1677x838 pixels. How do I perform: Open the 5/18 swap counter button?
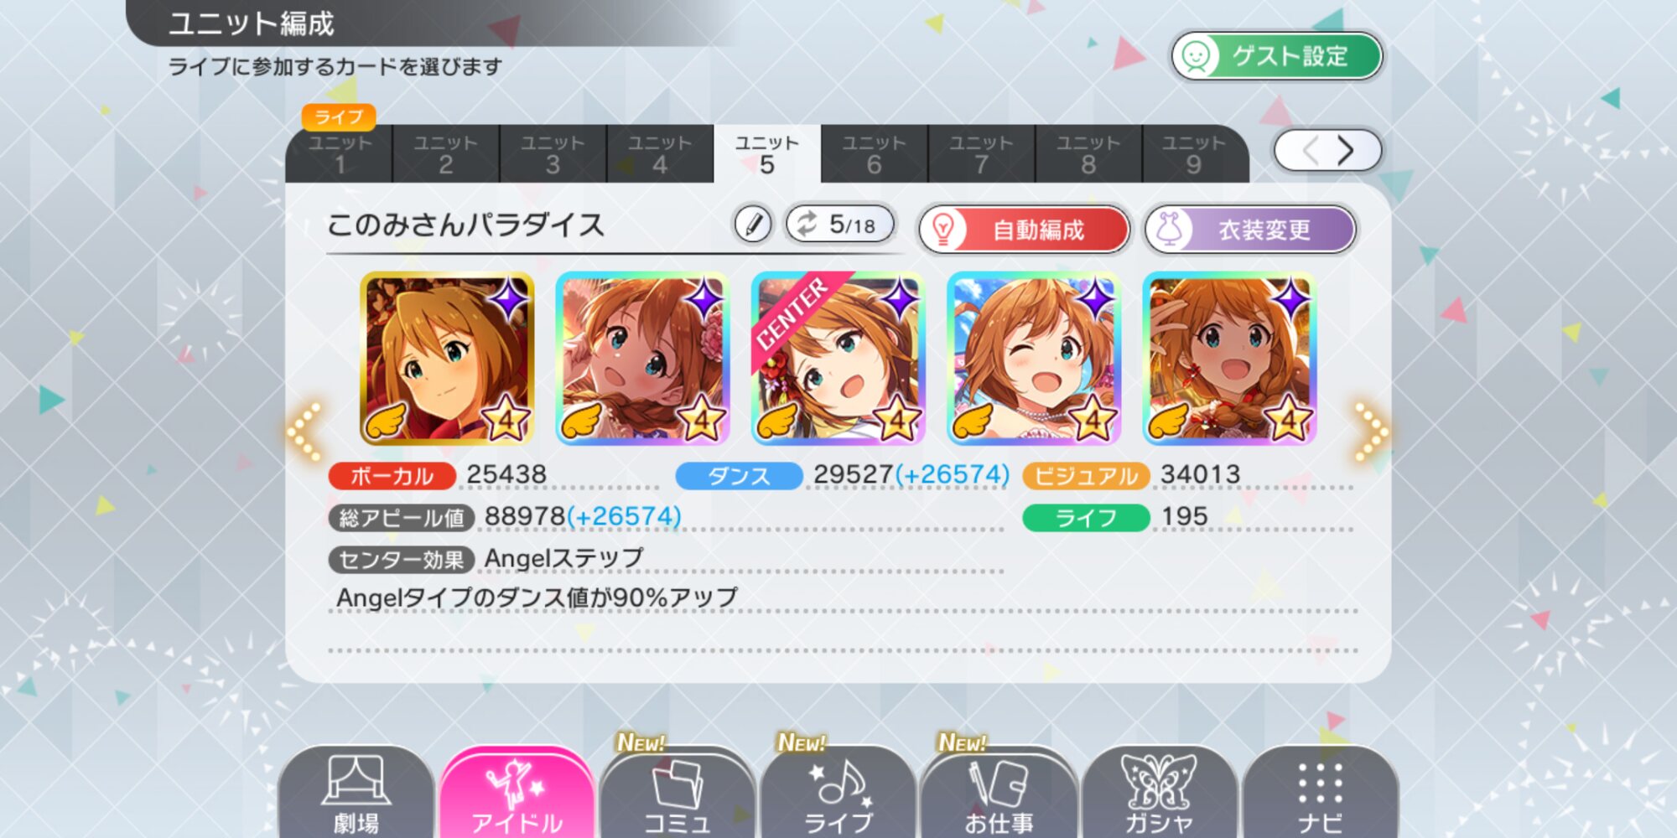pos(841,225)
